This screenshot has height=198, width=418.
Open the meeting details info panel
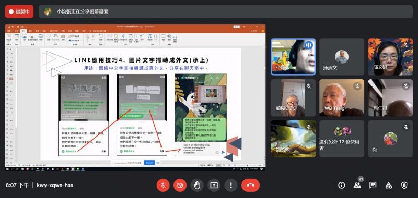click(x=342, y=185)
